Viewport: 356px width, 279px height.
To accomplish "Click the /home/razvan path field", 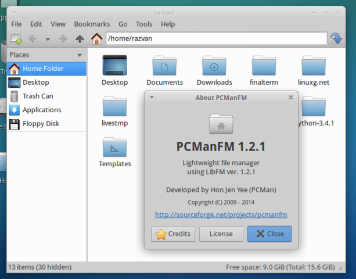I will point(217,38).
